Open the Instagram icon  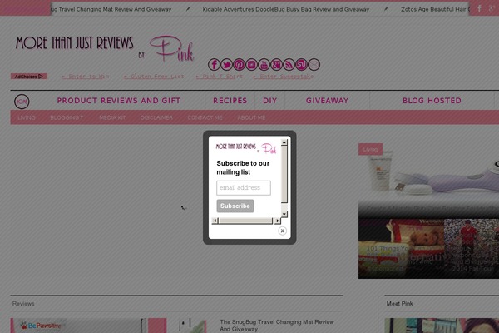[x=251, y=64]
